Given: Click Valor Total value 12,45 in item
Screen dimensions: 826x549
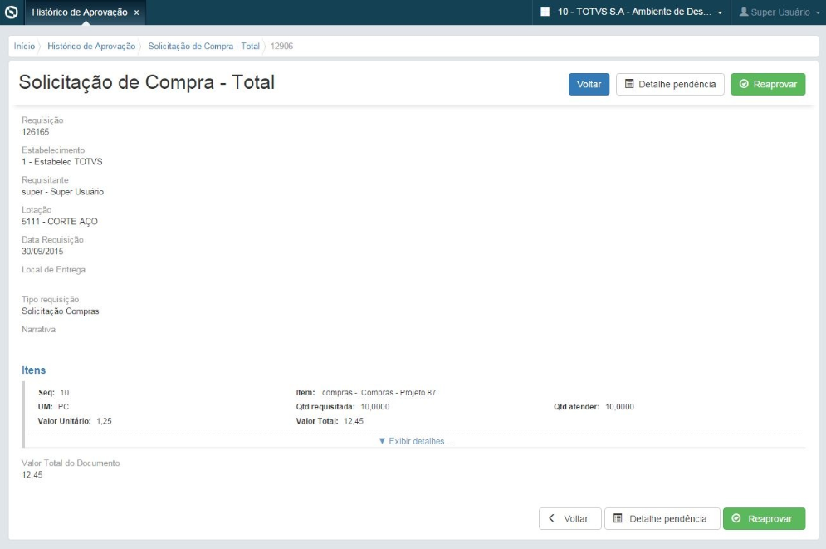Looking at the screenshot, I should pyautogui.click(x=354, y=421).
